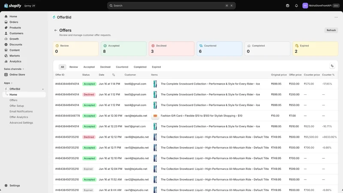Open Offer Analytics in OfferBid submenu
The image size is (343, 193).
pyautogui.click(x=19, y=117)
